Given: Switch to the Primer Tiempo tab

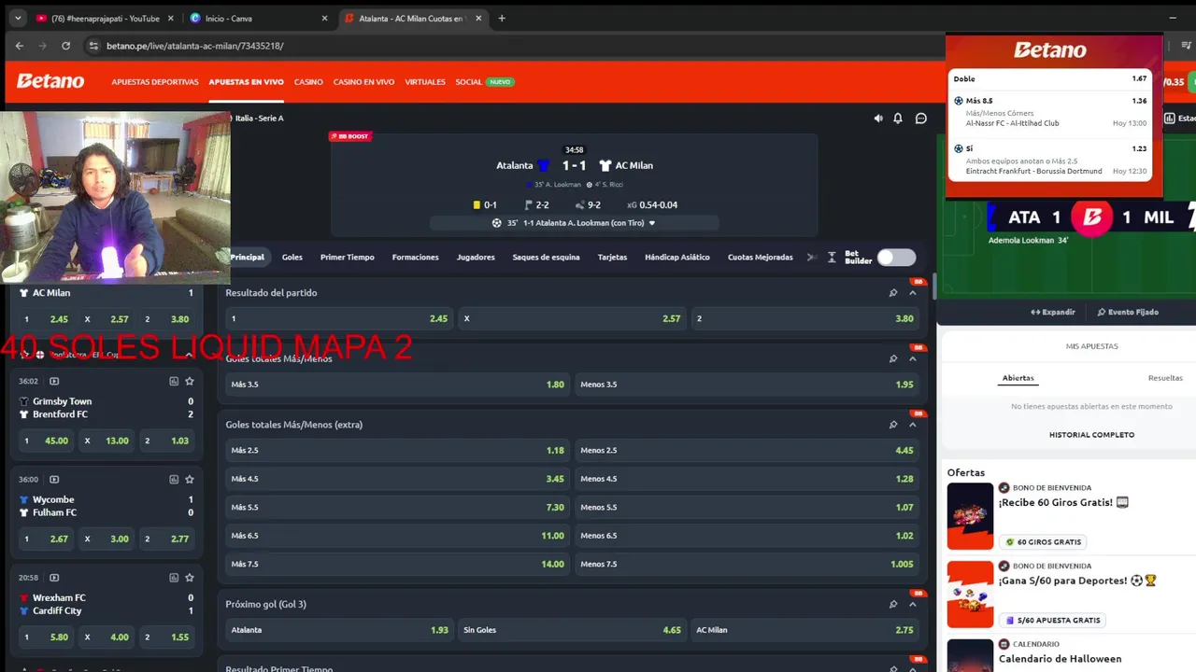Looking at the screenshot, I should (x=347, y=257).
